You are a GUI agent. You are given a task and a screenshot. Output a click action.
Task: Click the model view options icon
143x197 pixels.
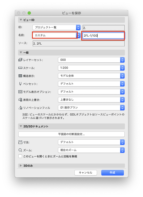20,92
